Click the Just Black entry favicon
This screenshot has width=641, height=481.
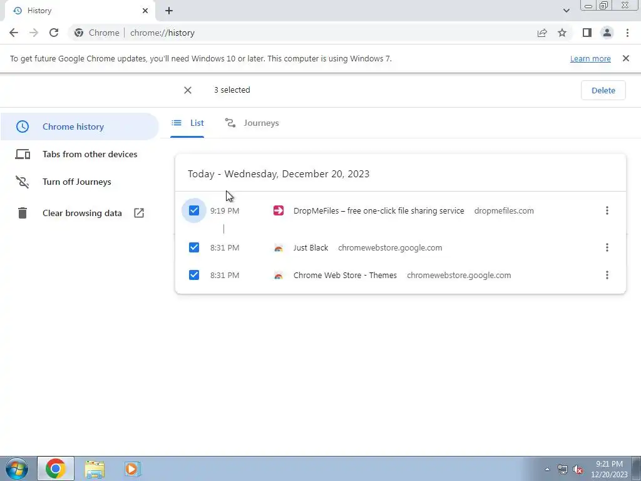279,248
